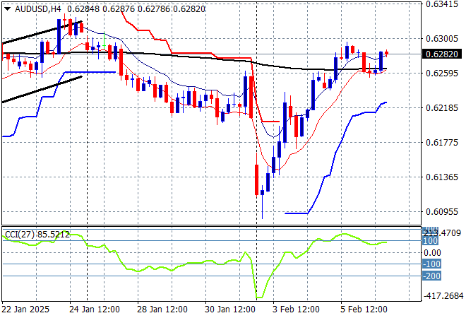Click the 0.61775 price axis label
The width and height of the screenshot is (466, 318).
(x=442, y=142)
